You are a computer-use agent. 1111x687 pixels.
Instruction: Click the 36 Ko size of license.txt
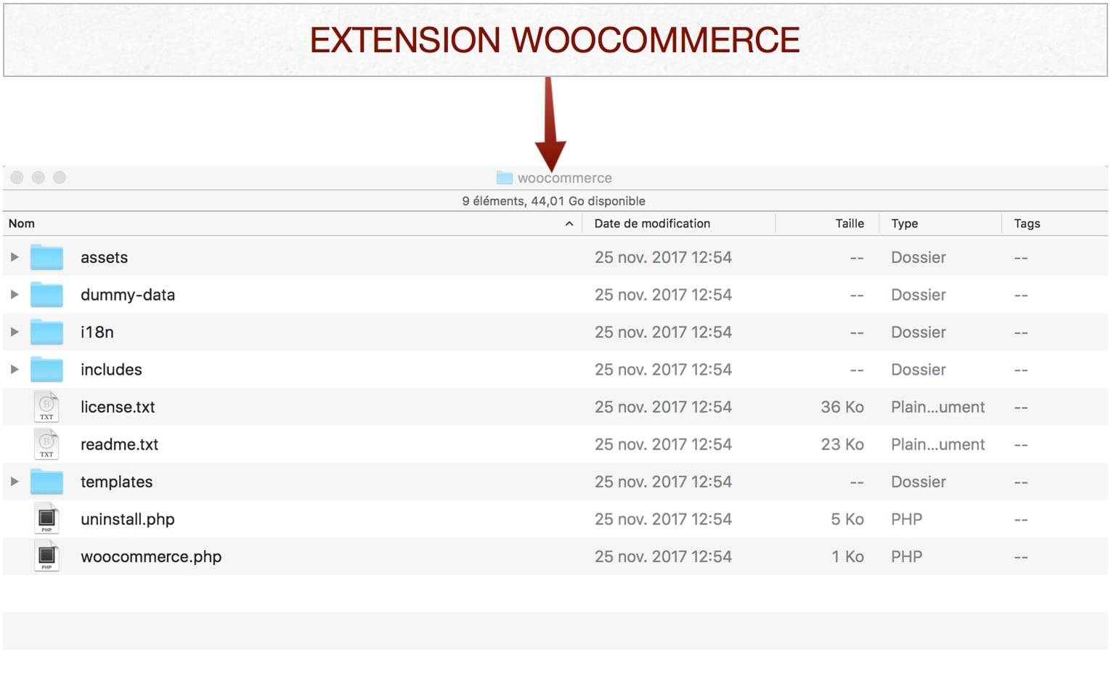[842, 407]
